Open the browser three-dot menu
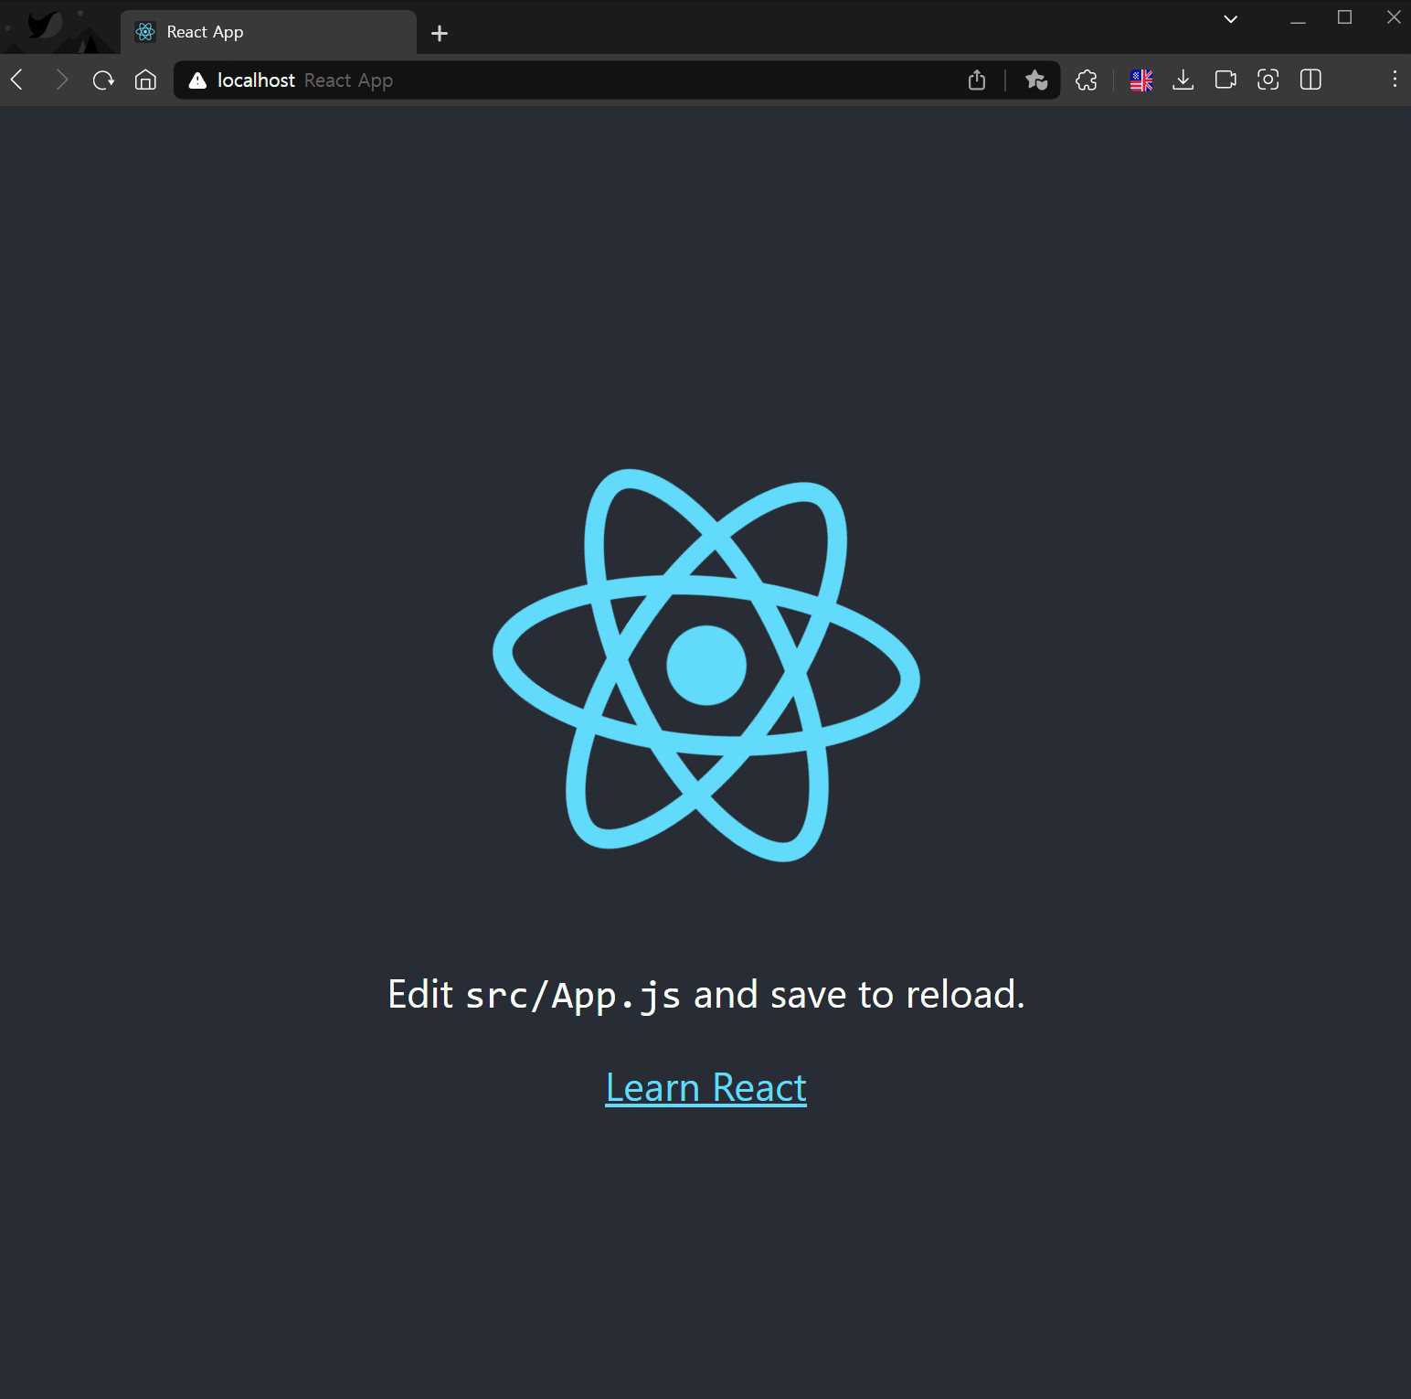 (x=1395, y=80)
